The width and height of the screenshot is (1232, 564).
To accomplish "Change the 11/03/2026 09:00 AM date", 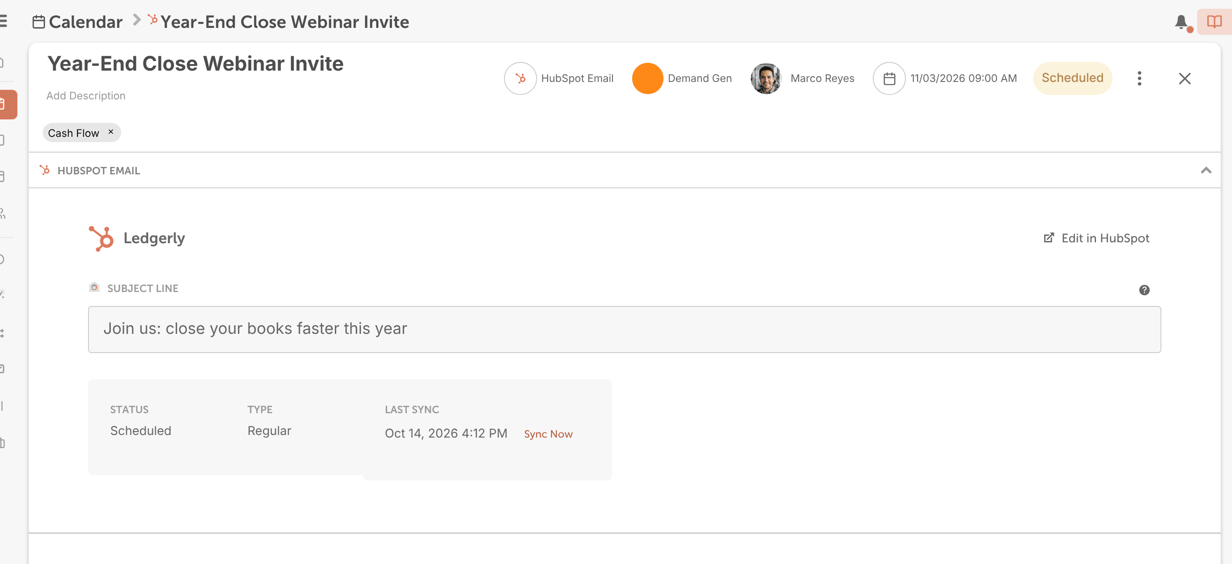I will click(x=963, y=78).
